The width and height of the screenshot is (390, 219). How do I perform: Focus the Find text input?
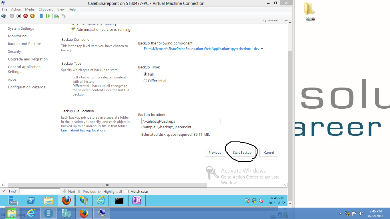click(x=40, y=191)
